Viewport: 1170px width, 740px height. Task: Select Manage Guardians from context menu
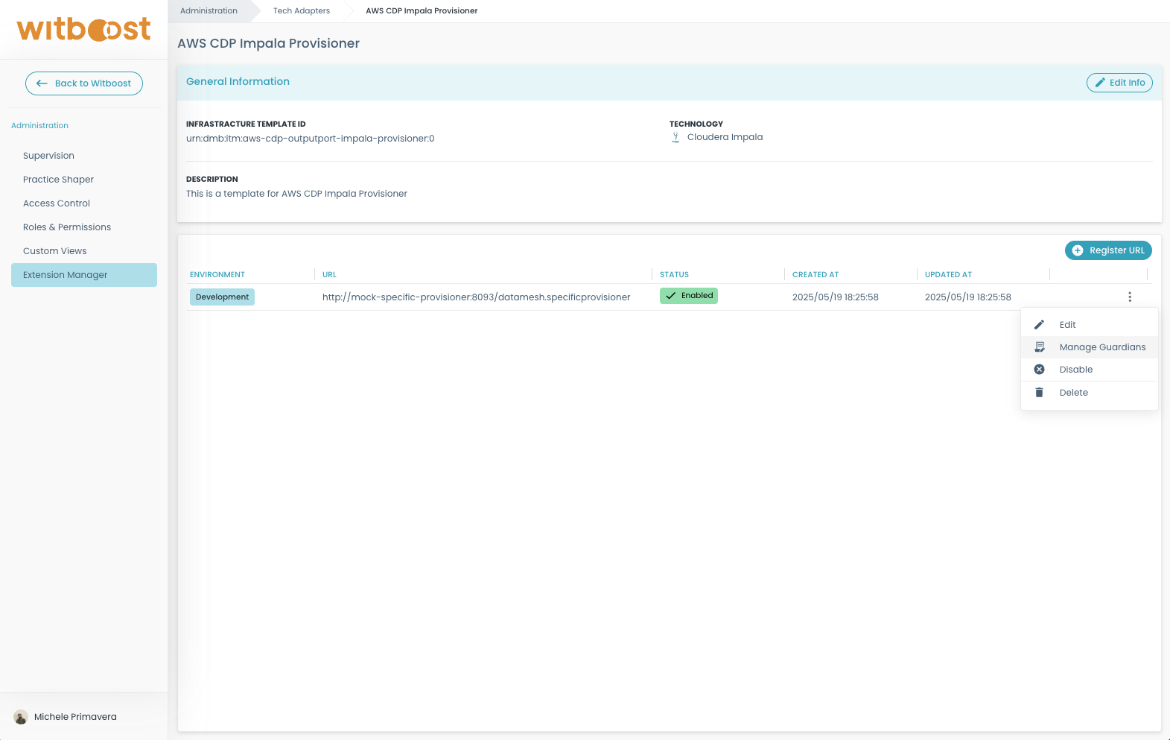1101,347
